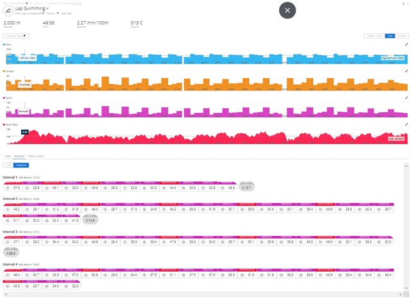The width and height of the screenshot is (411, 298).
Task: Click the Heart Rate chart legend dot
Action: click(x=4, y=124)
